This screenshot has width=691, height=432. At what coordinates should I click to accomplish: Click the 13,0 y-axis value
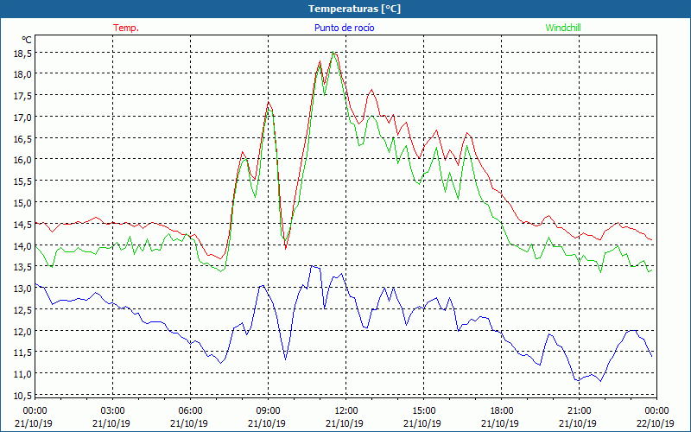(24, 289)
